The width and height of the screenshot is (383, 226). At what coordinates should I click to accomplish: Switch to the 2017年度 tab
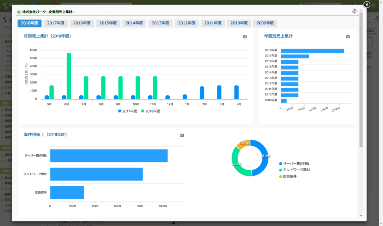(56, 23)
